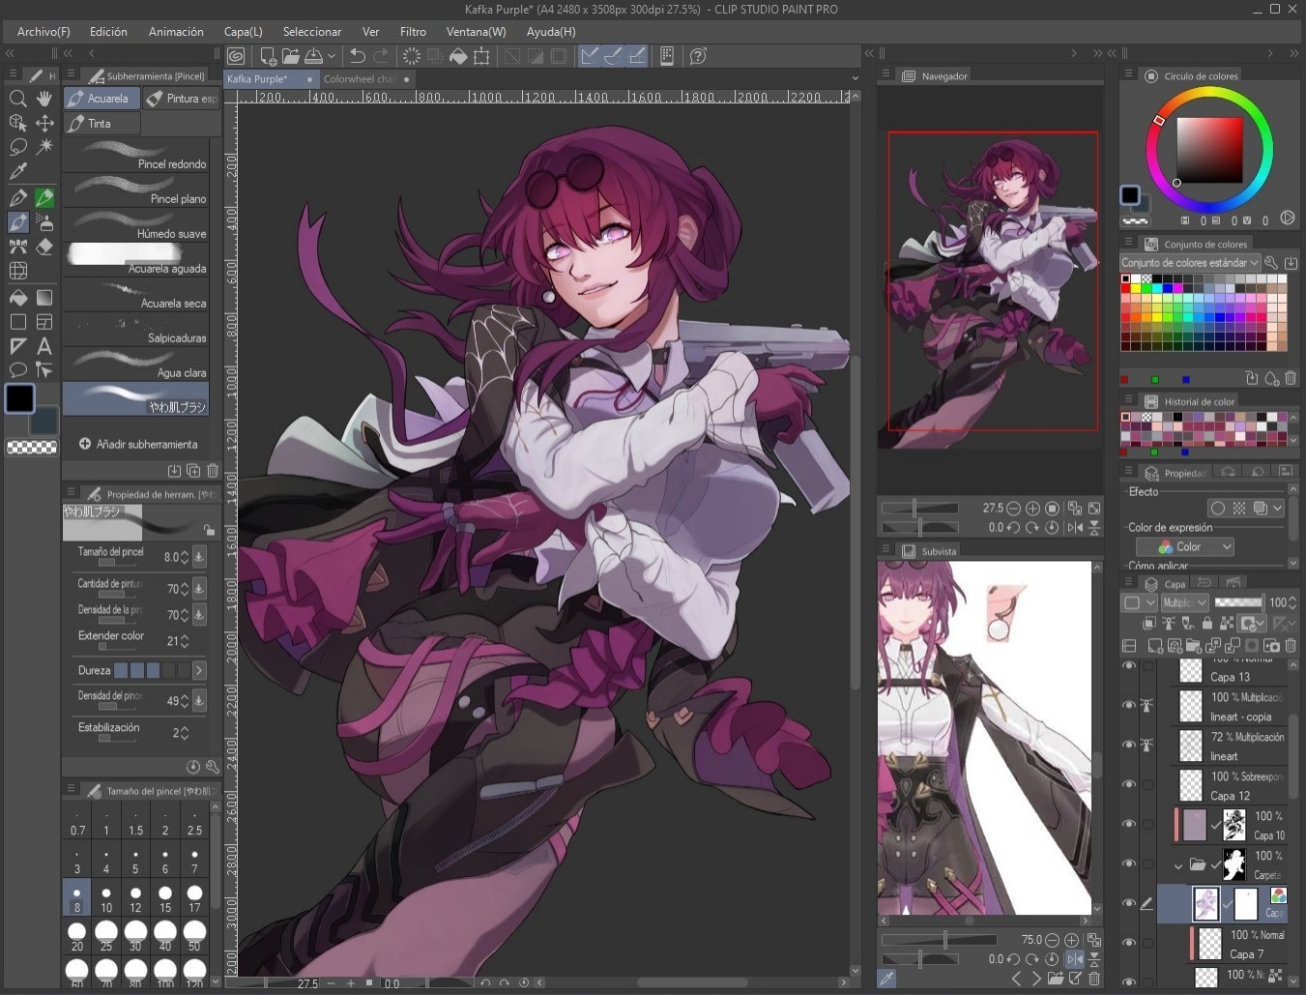The image size is (1306, 995).
Task: Select the Move layer tool
Action: (x=44, y=123)
